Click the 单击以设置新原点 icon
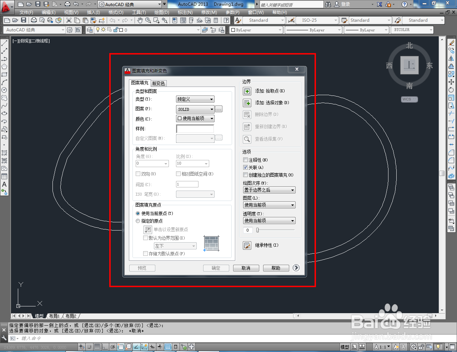The image size is (457, 352). point(148,229)
